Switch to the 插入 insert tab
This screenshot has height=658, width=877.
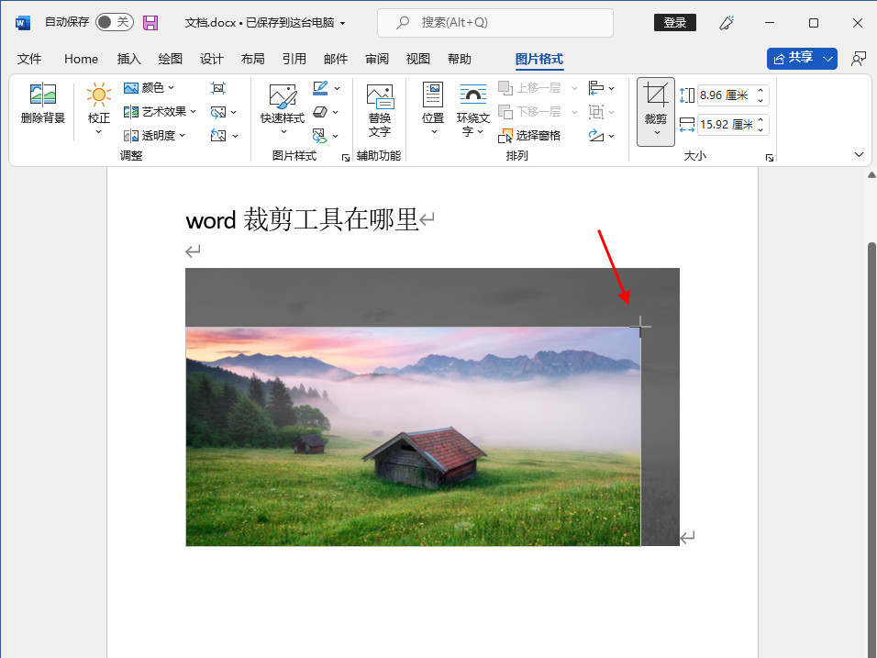tap(129, 59)
